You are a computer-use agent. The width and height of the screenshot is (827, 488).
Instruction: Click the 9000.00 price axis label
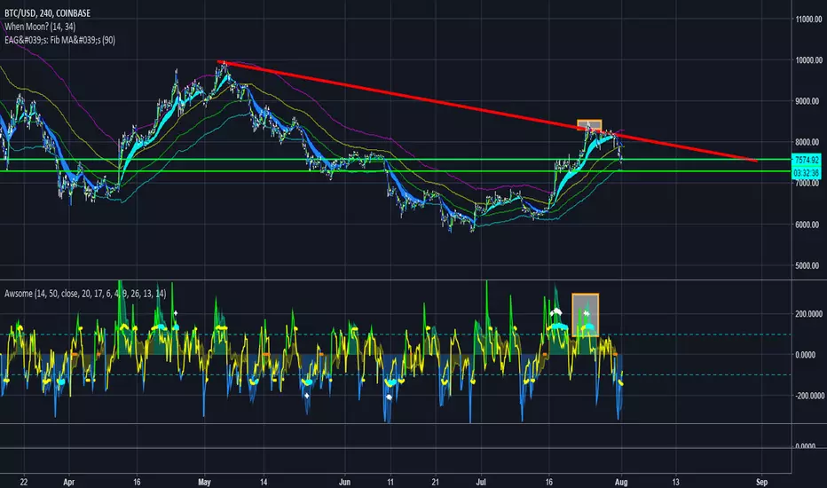coord(807,101)
